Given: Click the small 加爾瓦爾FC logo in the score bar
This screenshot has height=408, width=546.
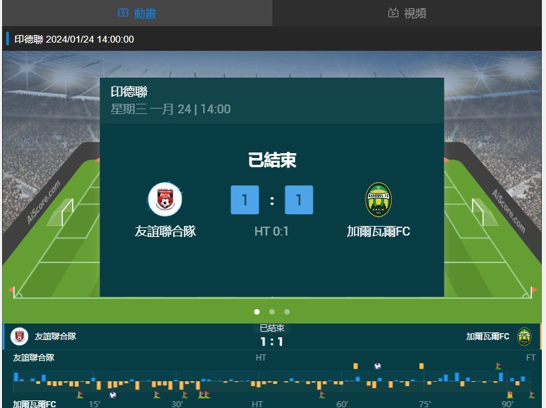Looking at the screenshot, I should [x=524, y=337].
